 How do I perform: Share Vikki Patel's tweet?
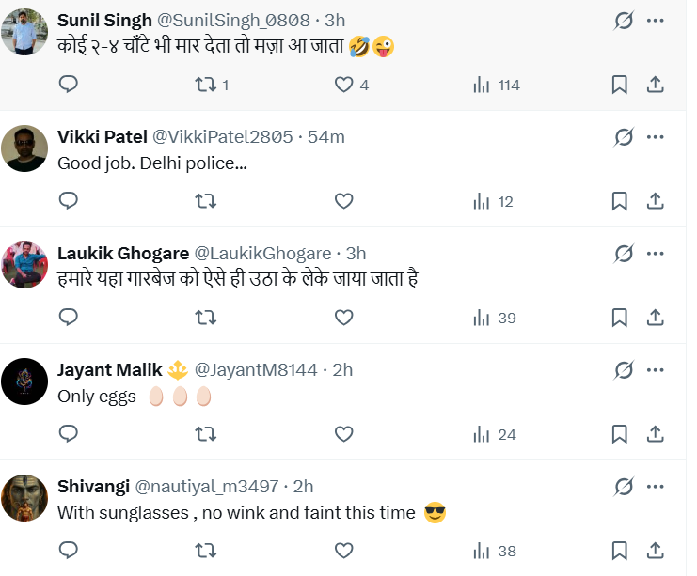(x=656, y=201)
